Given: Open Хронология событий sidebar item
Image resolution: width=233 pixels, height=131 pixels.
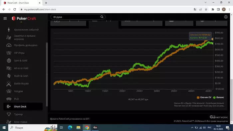Looking at the screenshot, I should pos(23,30).
